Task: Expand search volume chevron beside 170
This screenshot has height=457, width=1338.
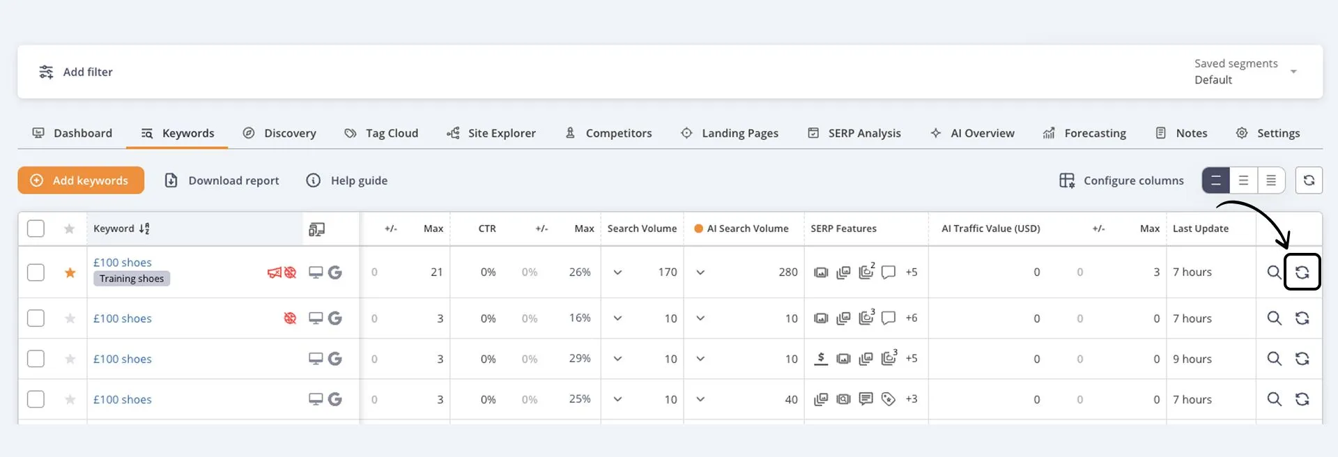Action: pos(617,272)
